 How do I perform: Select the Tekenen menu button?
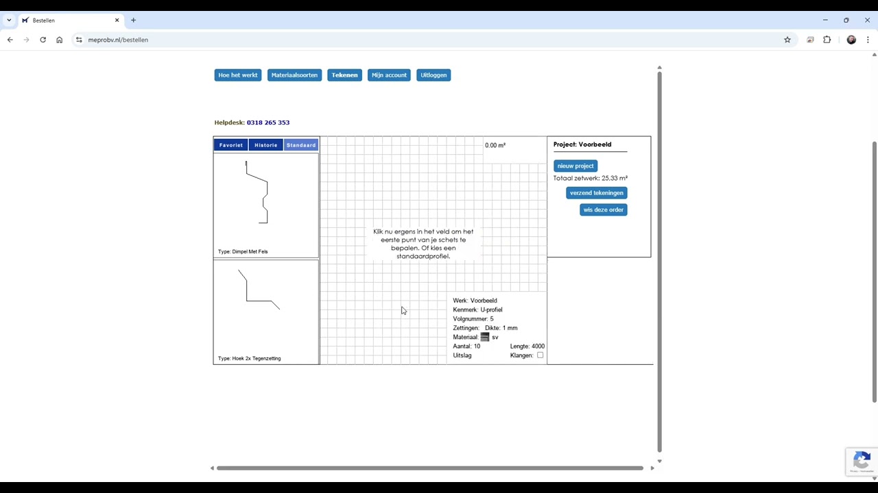(344, 75)
